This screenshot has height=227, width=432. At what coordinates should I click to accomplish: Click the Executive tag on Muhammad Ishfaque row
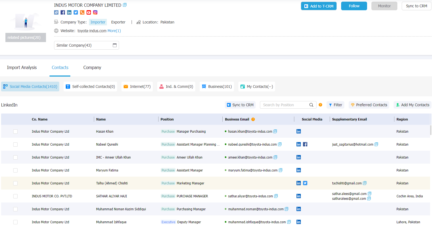tap(168, 222)
